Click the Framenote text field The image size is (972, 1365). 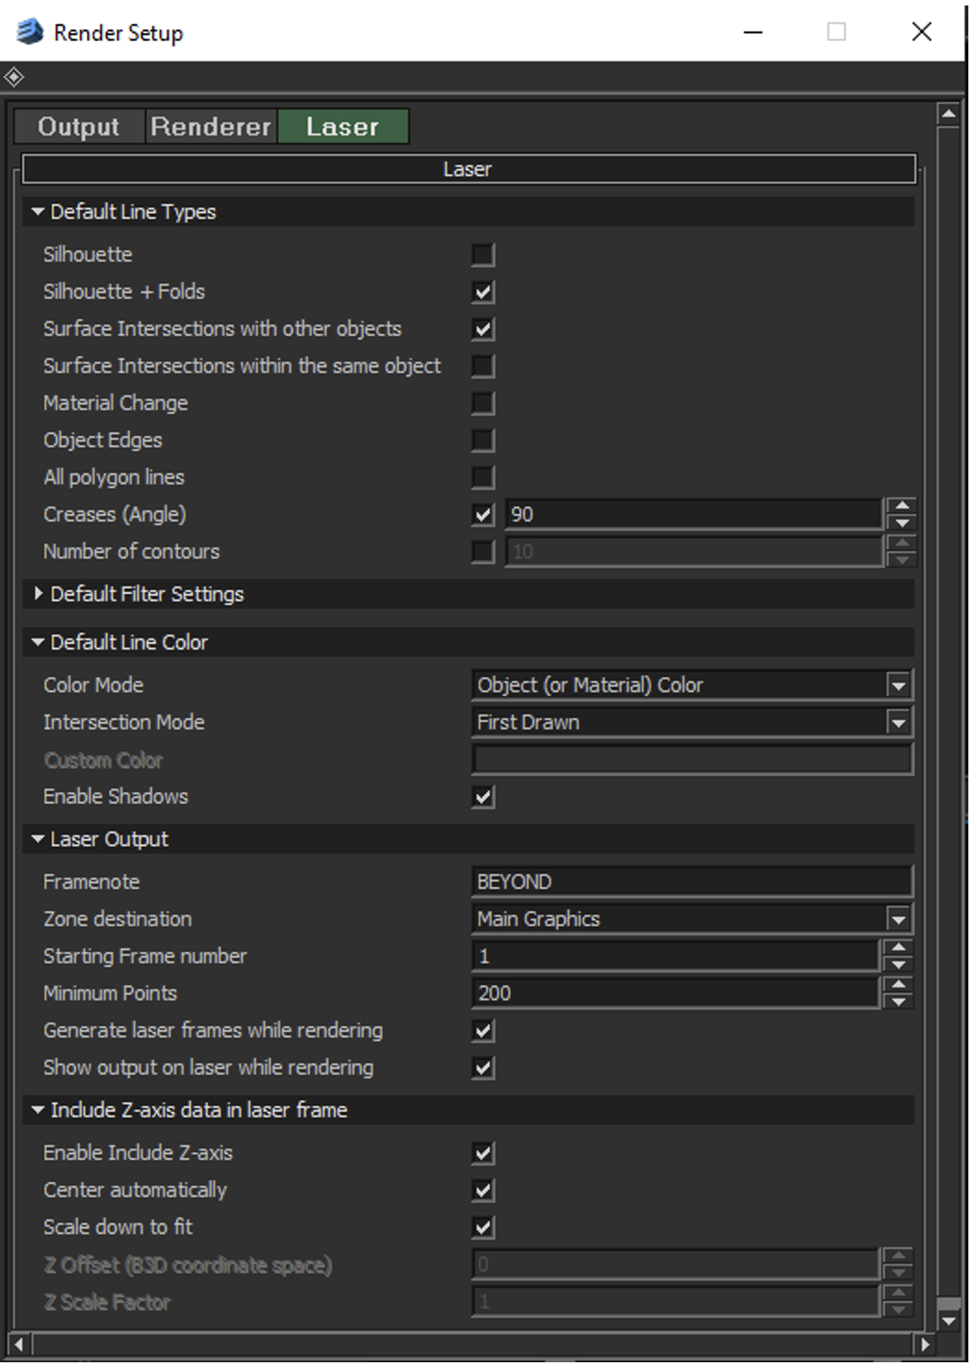pos(691,883)
